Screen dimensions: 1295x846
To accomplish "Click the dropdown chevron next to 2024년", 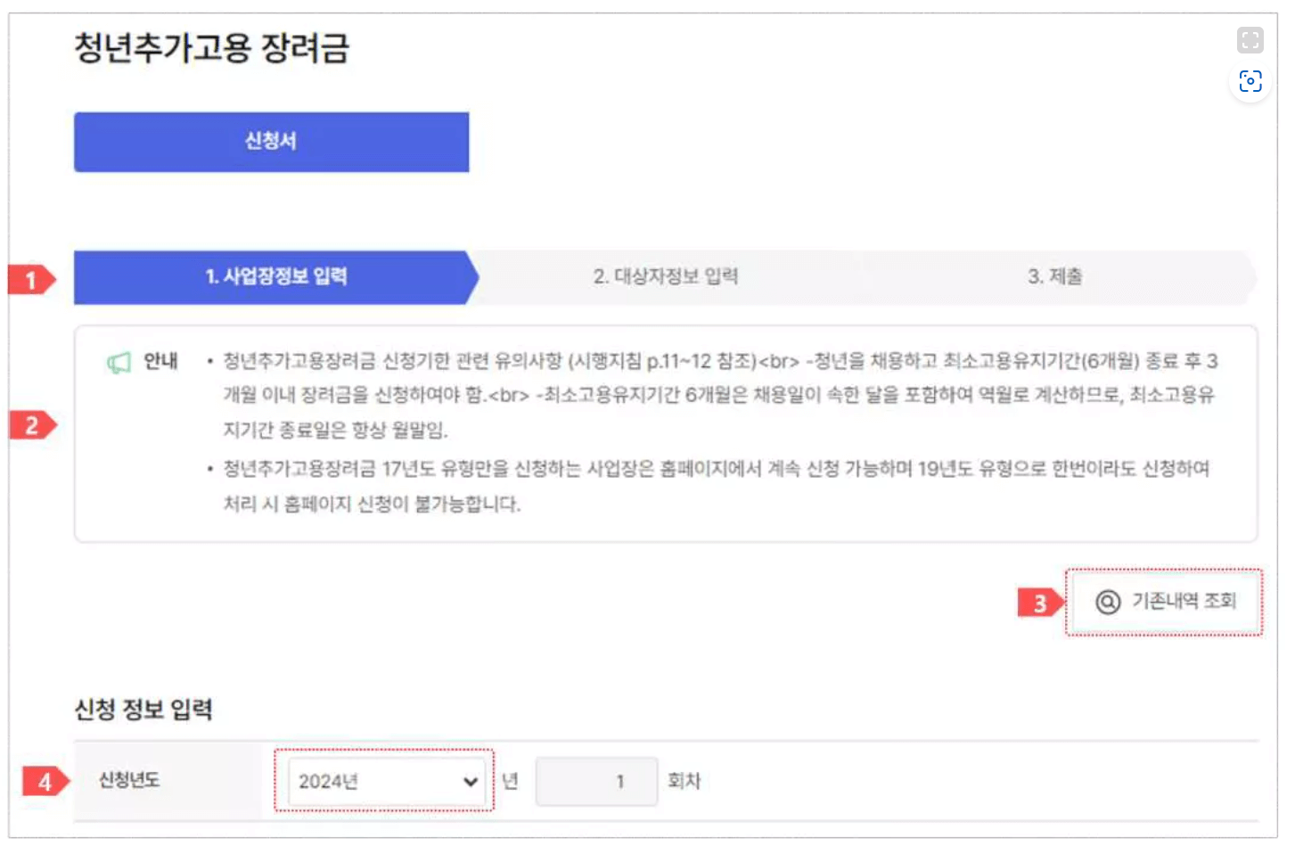I will point(472,782).
